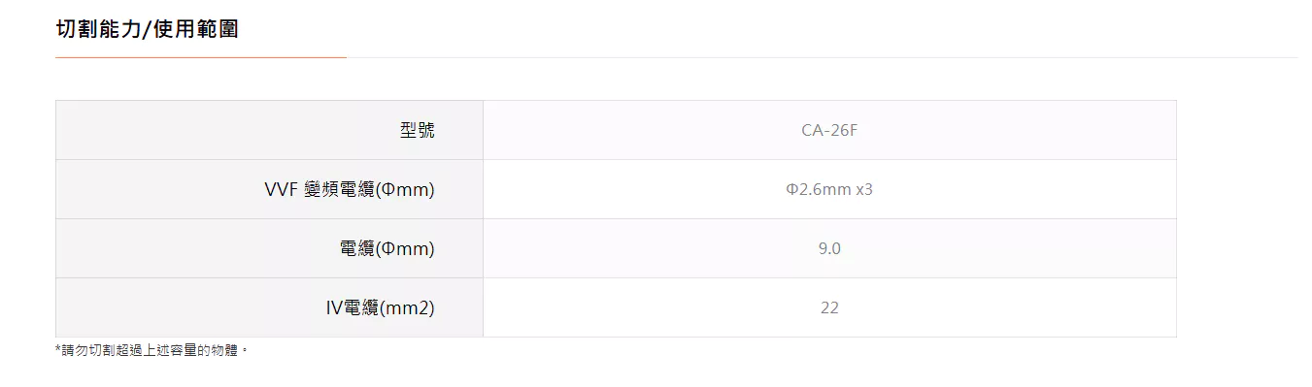Viewport: 1312px width, 387px height.
Task: Click the 物體 ending of the footnote
Action: pyautogui.click(x=225, y=350)
